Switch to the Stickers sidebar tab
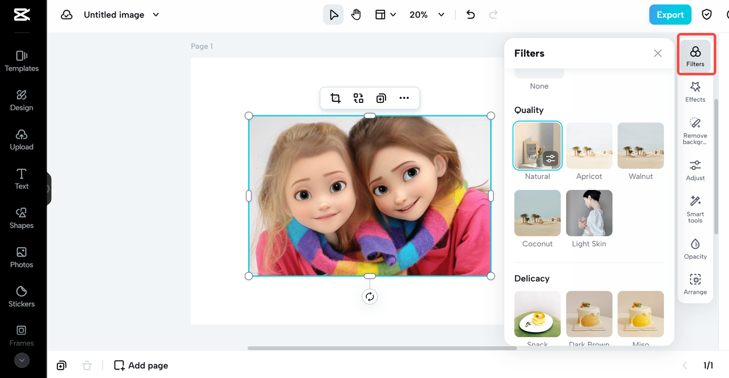 pyautogui.click(x=22, y=296)
